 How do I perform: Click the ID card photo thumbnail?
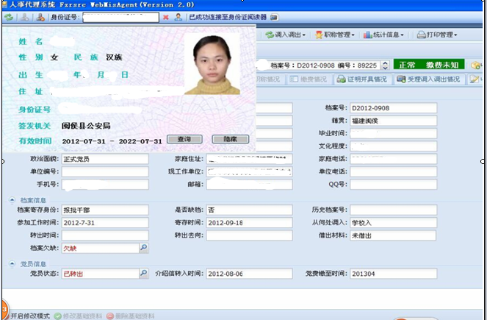coord(212,65)
